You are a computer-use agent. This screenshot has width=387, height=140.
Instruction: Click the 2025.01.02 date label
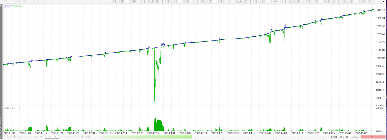[x=9, y=133]
